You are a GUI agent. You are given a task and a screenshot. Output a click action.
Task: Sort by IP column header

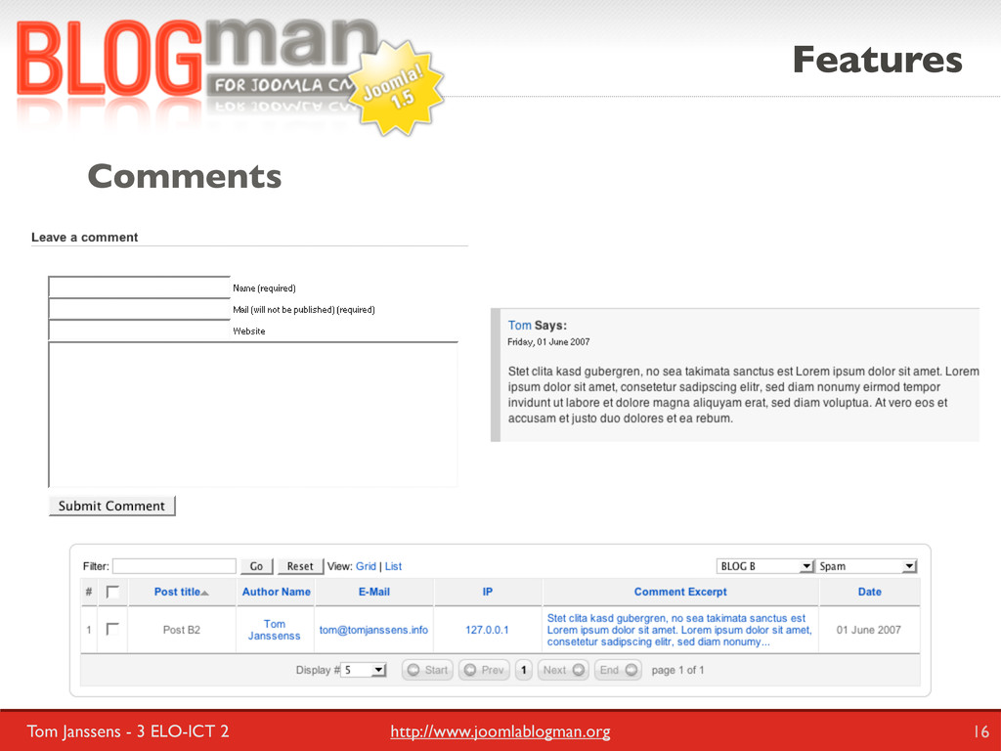pos(488,592)
